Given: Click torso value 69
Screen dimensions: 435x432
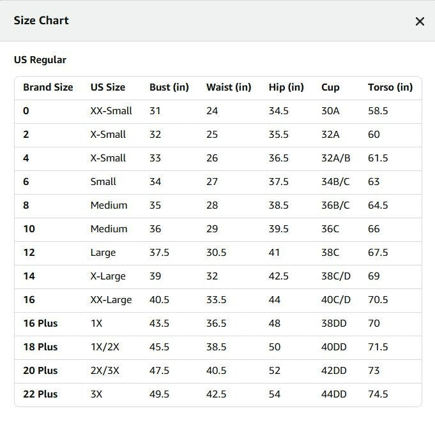Looking at the screenshot, I should (x=374, y=276).
